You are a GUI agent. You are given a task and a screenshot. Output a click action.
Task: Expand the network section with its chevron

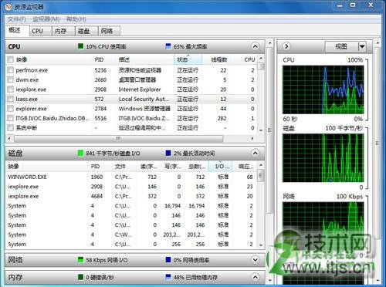(x=255, y=260)
